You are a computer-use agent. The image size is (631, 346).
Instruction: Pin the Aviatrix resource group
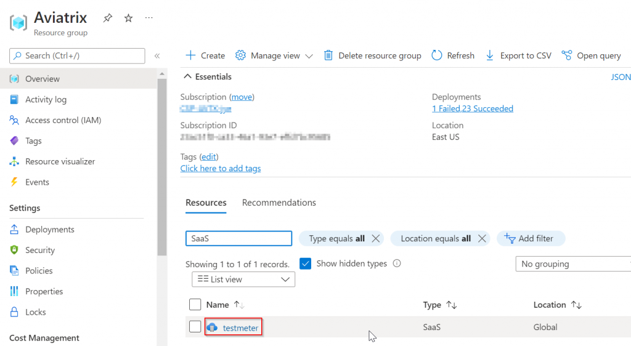click(107, 18)
